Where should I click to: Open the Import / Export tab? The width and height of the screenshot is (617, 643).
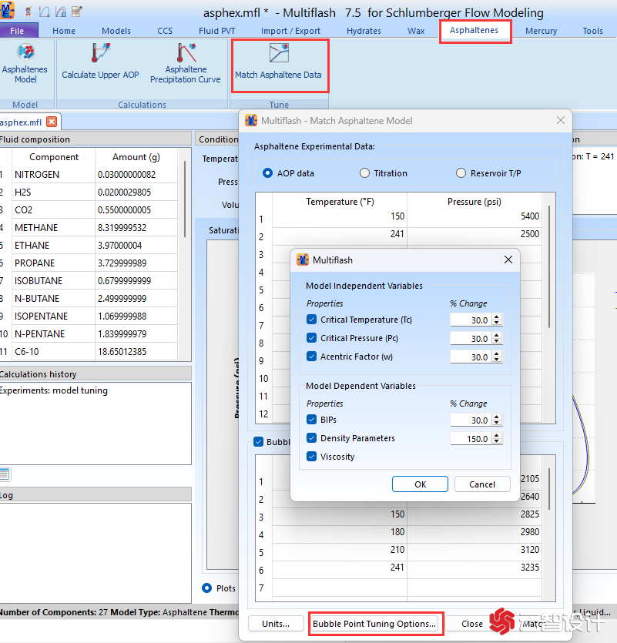[290, 31]
